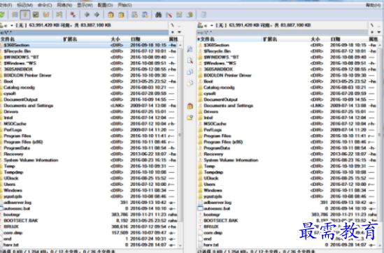This screenshot has width=384, height=253.
Task: Click the edit file icon in middle bar
Action: click(x=190, y=60)
